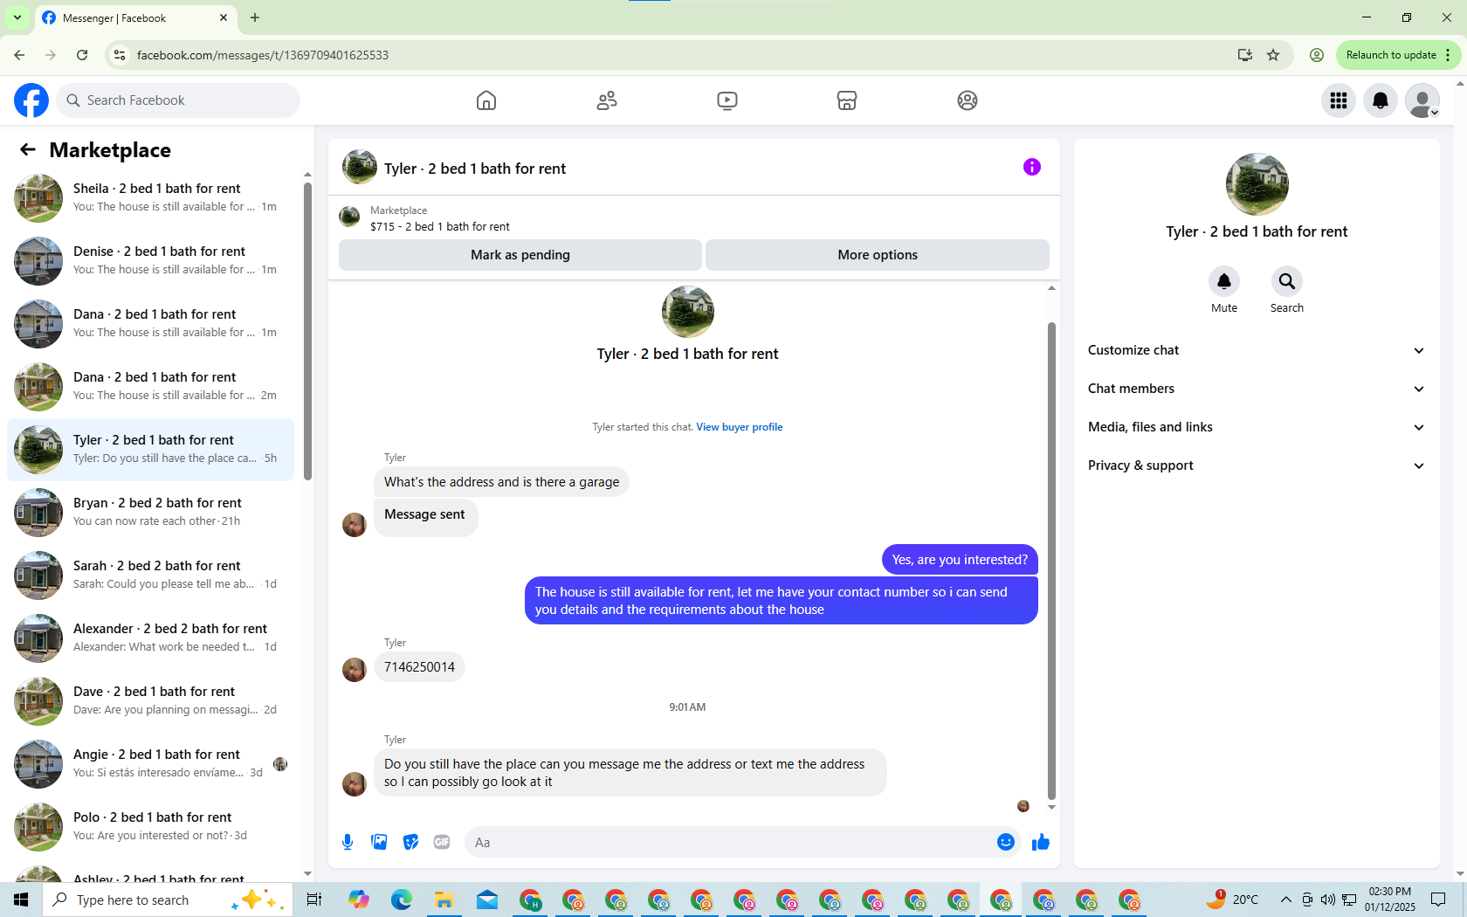This screenshot has width=1467, height=917.
Task: Click Tyler's phone number message 7146250014
Action: coord(419,667)
